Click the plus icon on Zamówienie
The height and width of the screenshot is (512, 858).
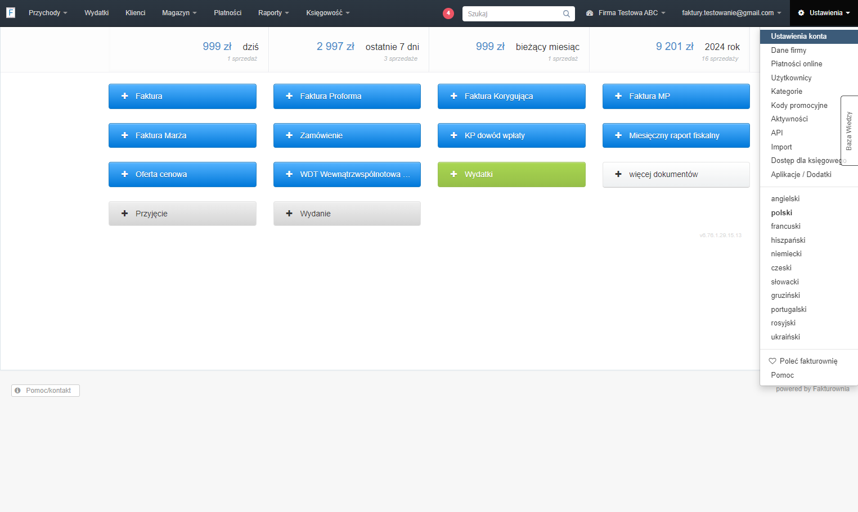click(289, 135)
